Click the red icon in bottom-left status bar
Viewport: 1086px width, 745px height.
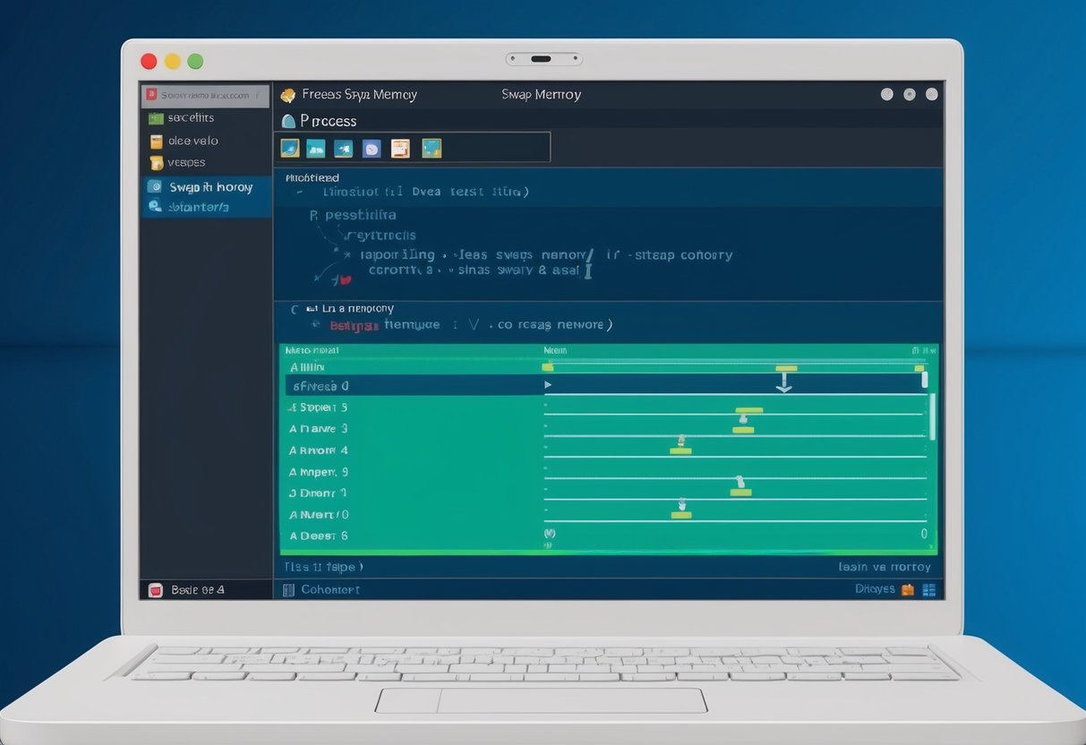point(155,590)
